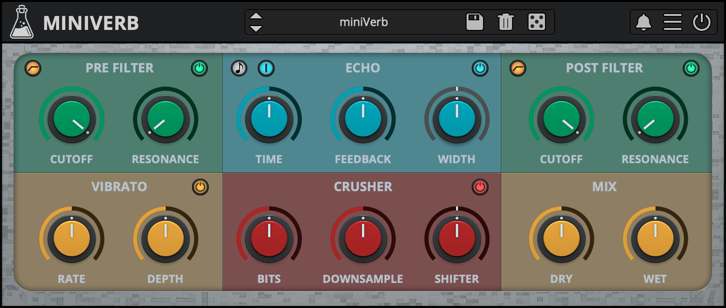726x308 pixels.
Task: Click the WIDTH label
Action: pos(457,159)
